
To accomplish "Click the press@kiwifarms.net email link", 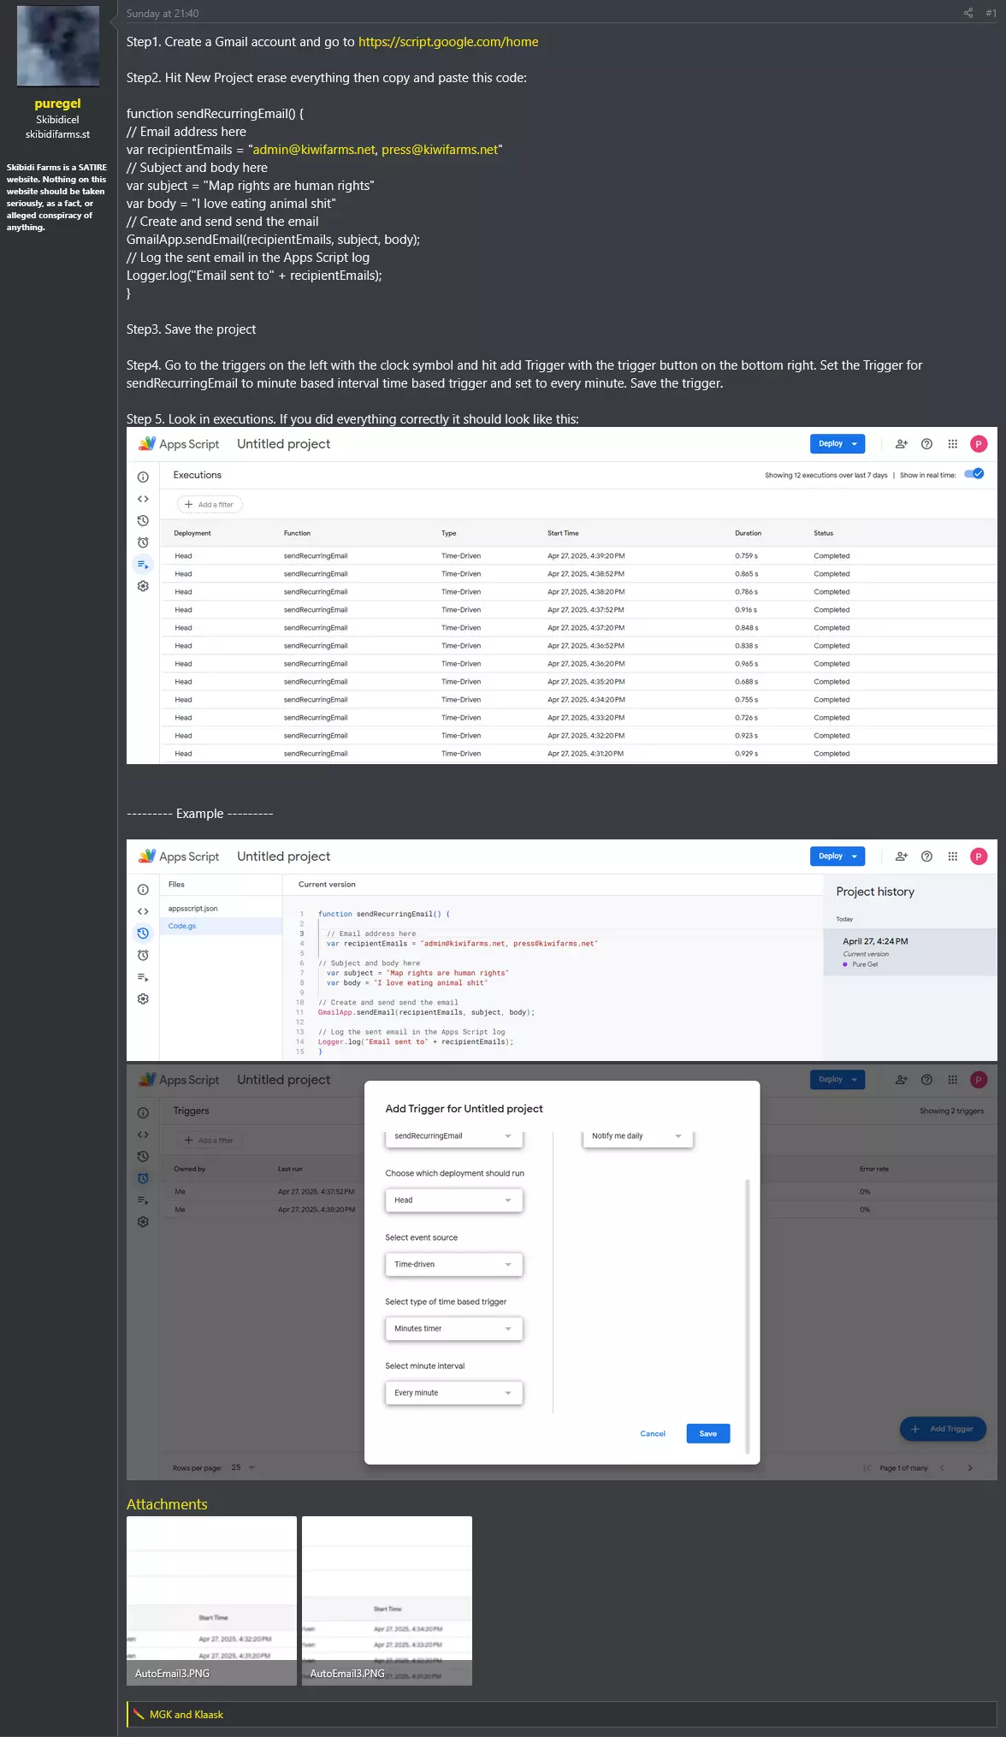I will pyautogui.click(x=440, y=150).
